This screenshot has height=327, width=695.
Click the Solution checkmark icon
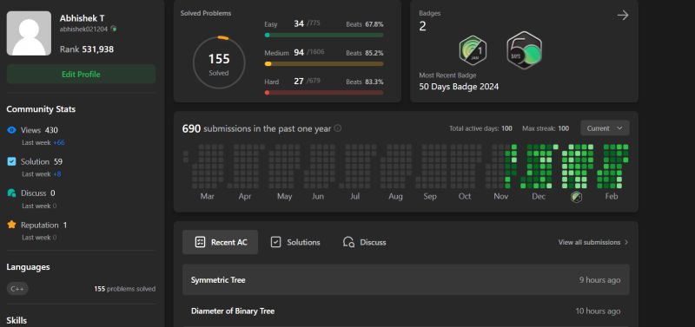click(x=12, y=161)
